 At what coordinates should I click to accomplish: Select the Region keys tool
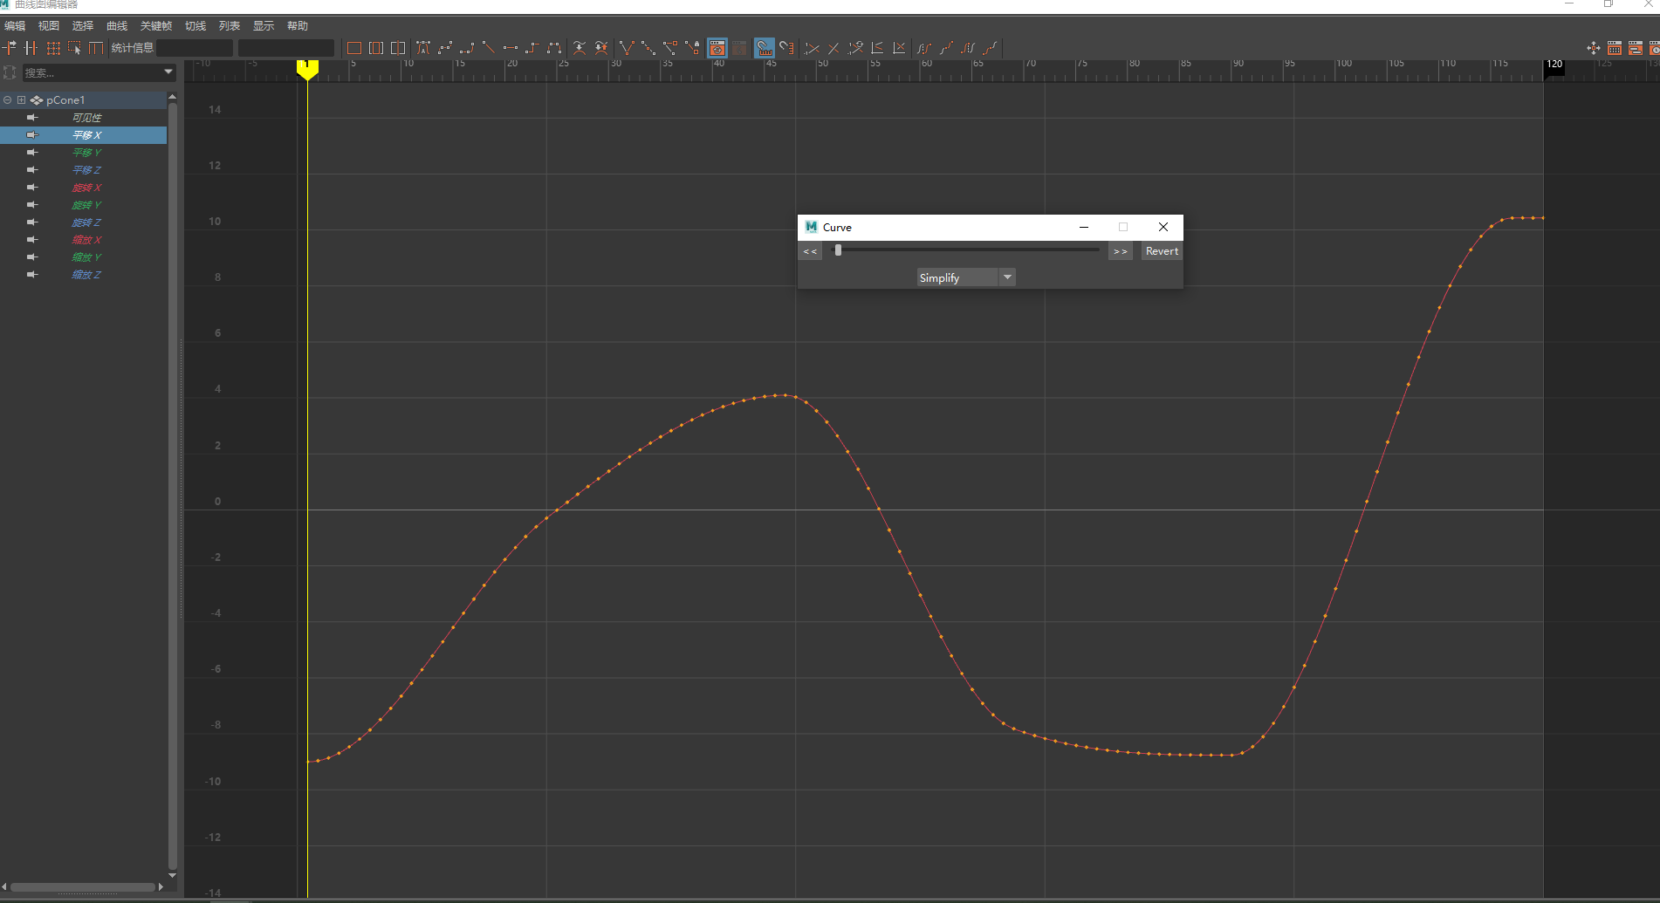tap(75, 48)
